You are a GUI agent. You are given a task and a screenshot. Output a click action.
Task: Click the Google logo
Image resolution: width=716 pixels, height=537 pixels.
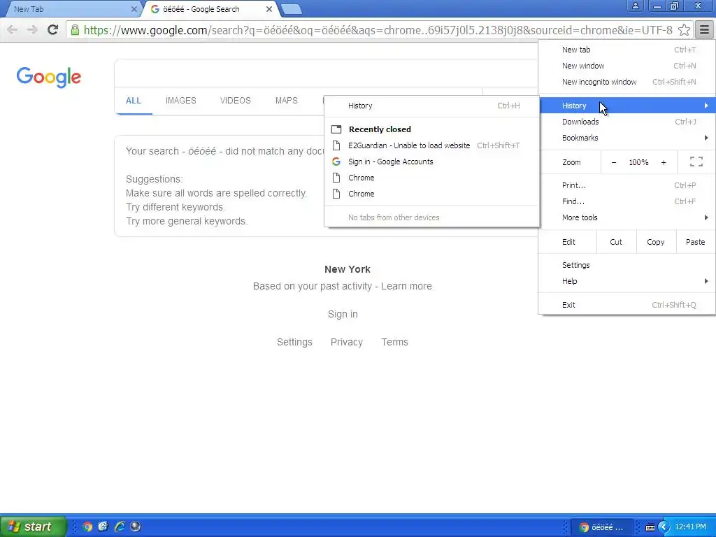[x=49, y=77]
